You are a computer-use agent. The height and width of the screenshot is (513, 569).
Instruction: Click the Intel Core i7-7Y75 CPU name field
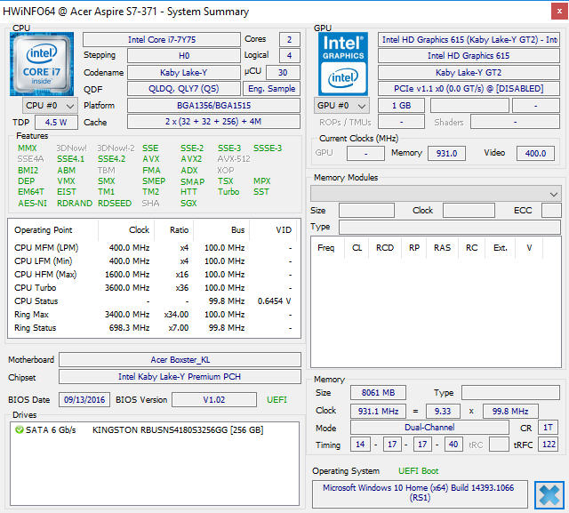(x=161, y=40)
